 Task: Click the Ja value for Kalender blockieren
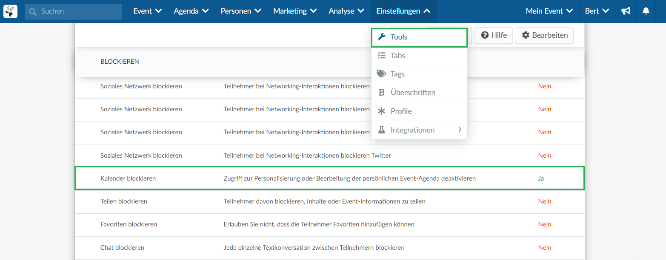pyautogui.click(x=541, y=178)
